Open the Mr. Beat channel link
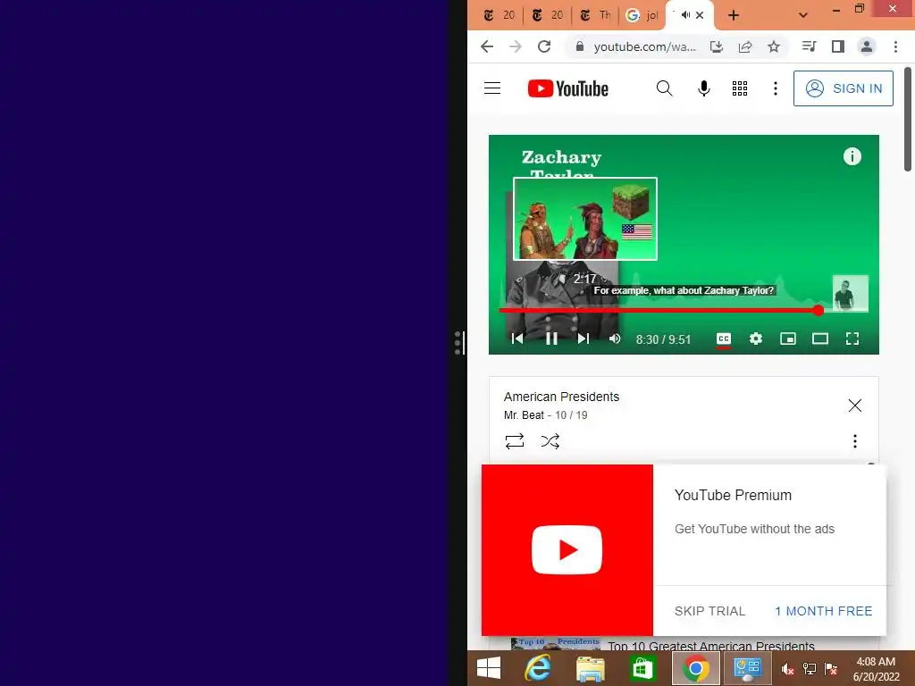The image size is (915, 686). 524,415
